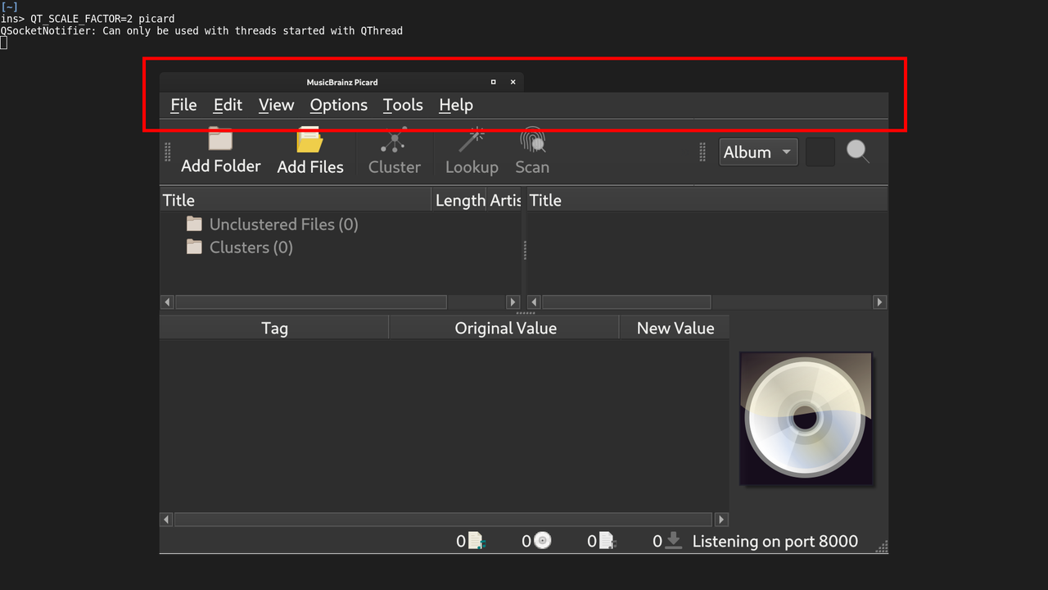Click the Add Folder folder icon
Screen dimensions: 1048x590
(x=219, y=139)
